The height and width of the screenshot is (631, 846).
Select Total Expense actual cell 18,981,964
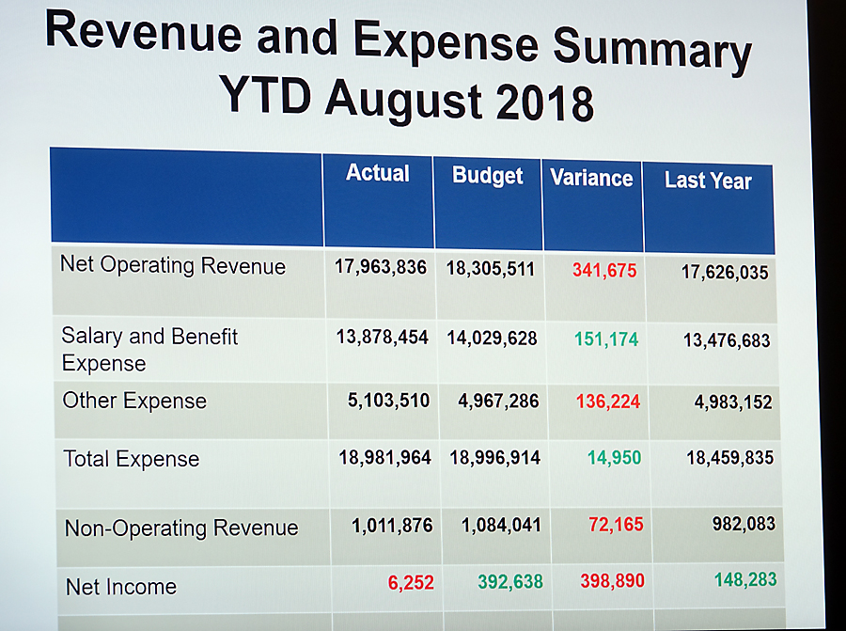coord(385,458)
